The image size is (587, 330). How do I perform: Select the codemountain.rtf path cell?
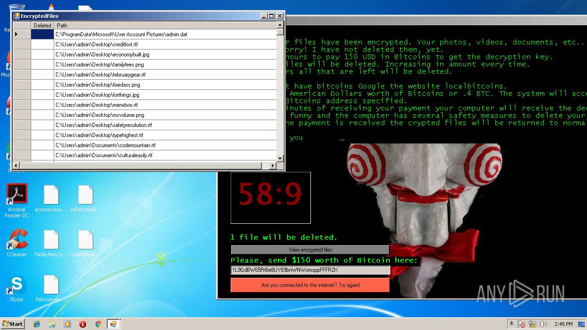[x=165, y=145]
